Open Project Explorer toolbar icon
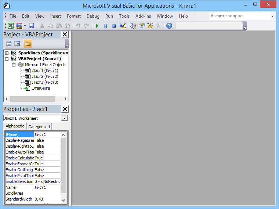The image size is (279, 209). (x=133, y=26)
